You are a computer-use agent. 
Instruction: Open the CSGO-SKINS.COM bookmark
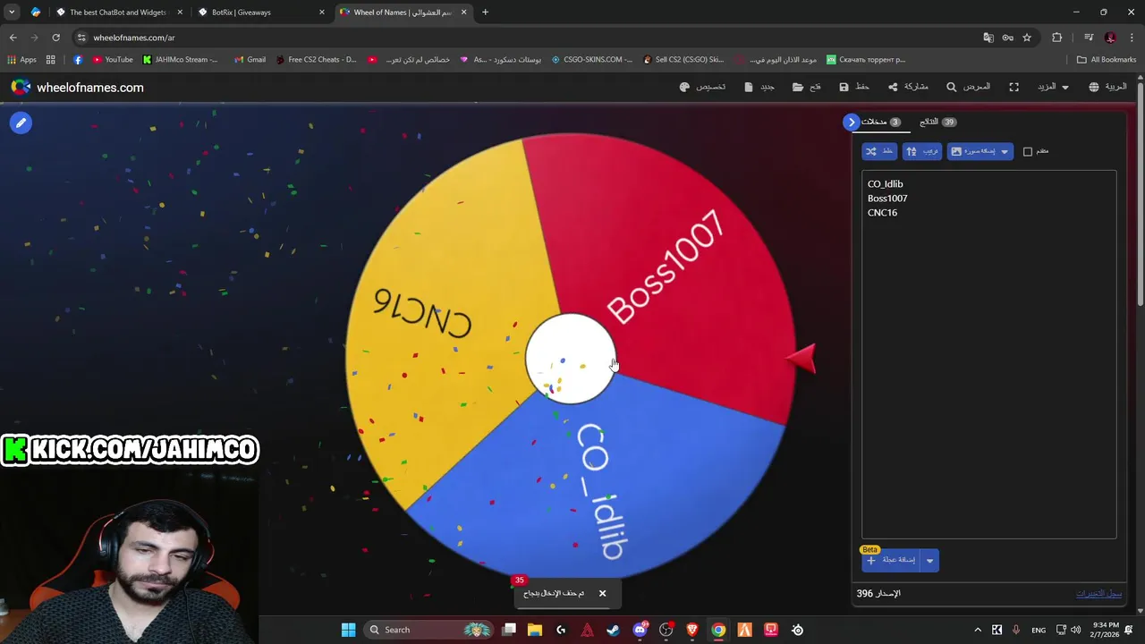592,60
